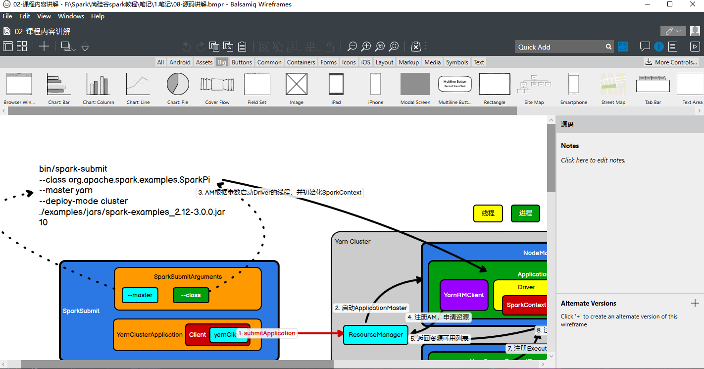This screenshot has height=369, width=704.
Task: Click the 1. submitApplication label
Action: [x=267, y=333]
